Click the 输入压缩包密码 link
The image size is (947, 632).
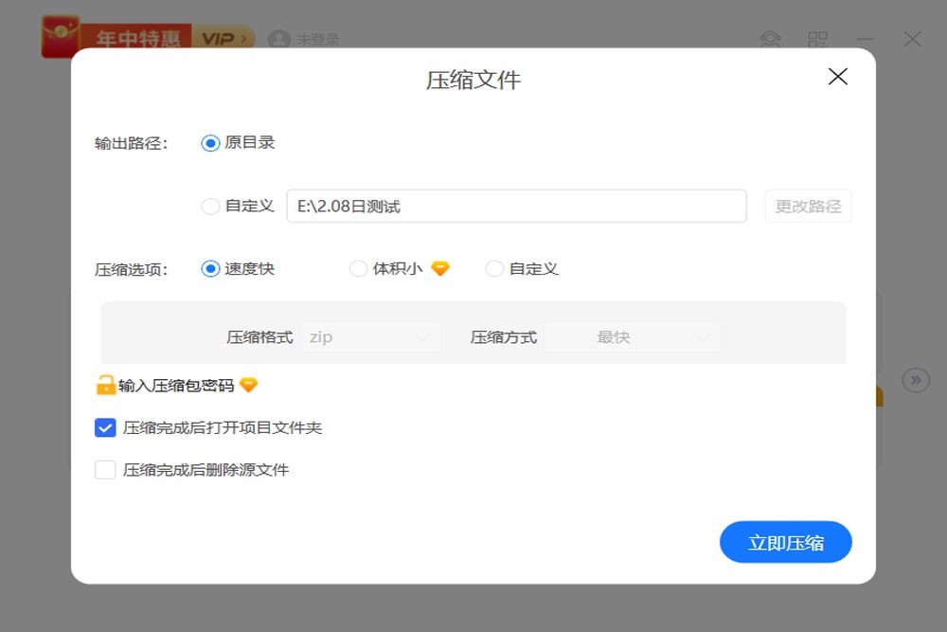tap(176, 386)
